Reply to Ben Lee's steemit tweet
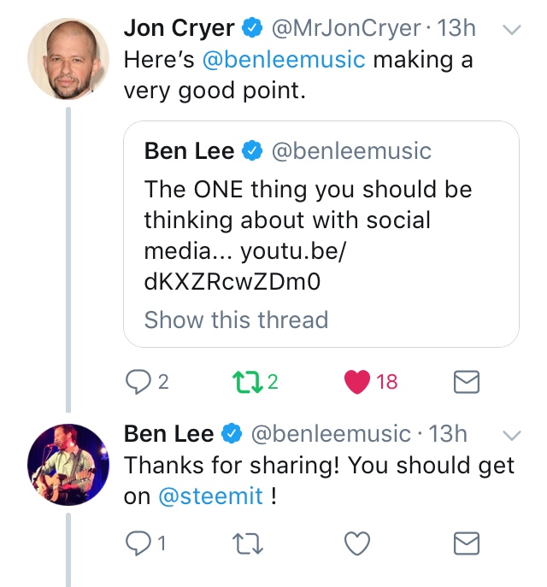This screenshot has height=587, width=547. click(138, 543)
